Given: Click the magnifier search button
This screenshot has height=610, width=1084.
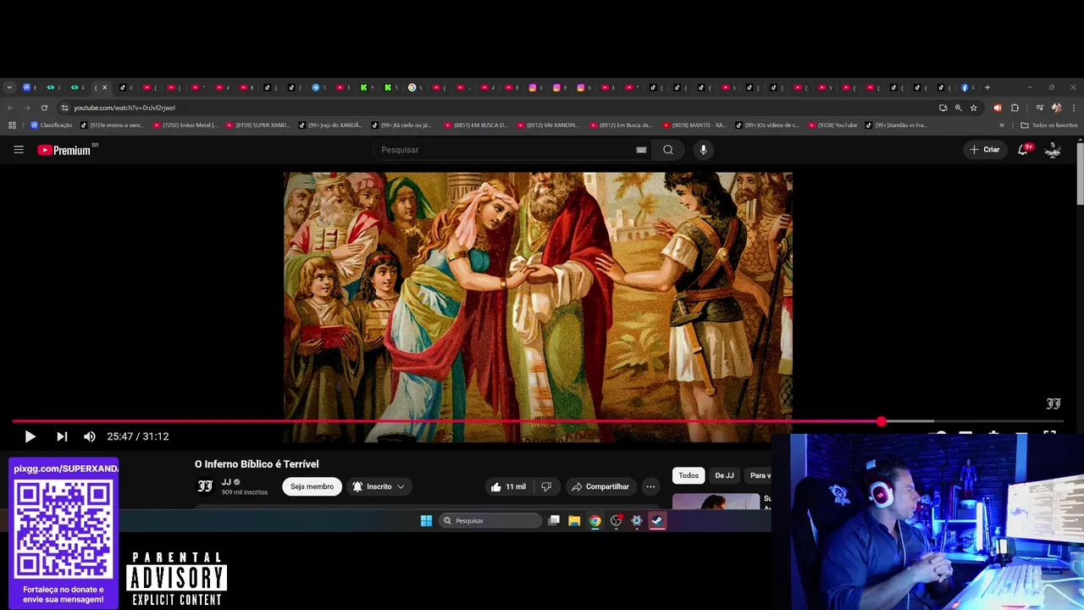Looking at the screenshot, I should pyautogui.click(x=668, y=150).
